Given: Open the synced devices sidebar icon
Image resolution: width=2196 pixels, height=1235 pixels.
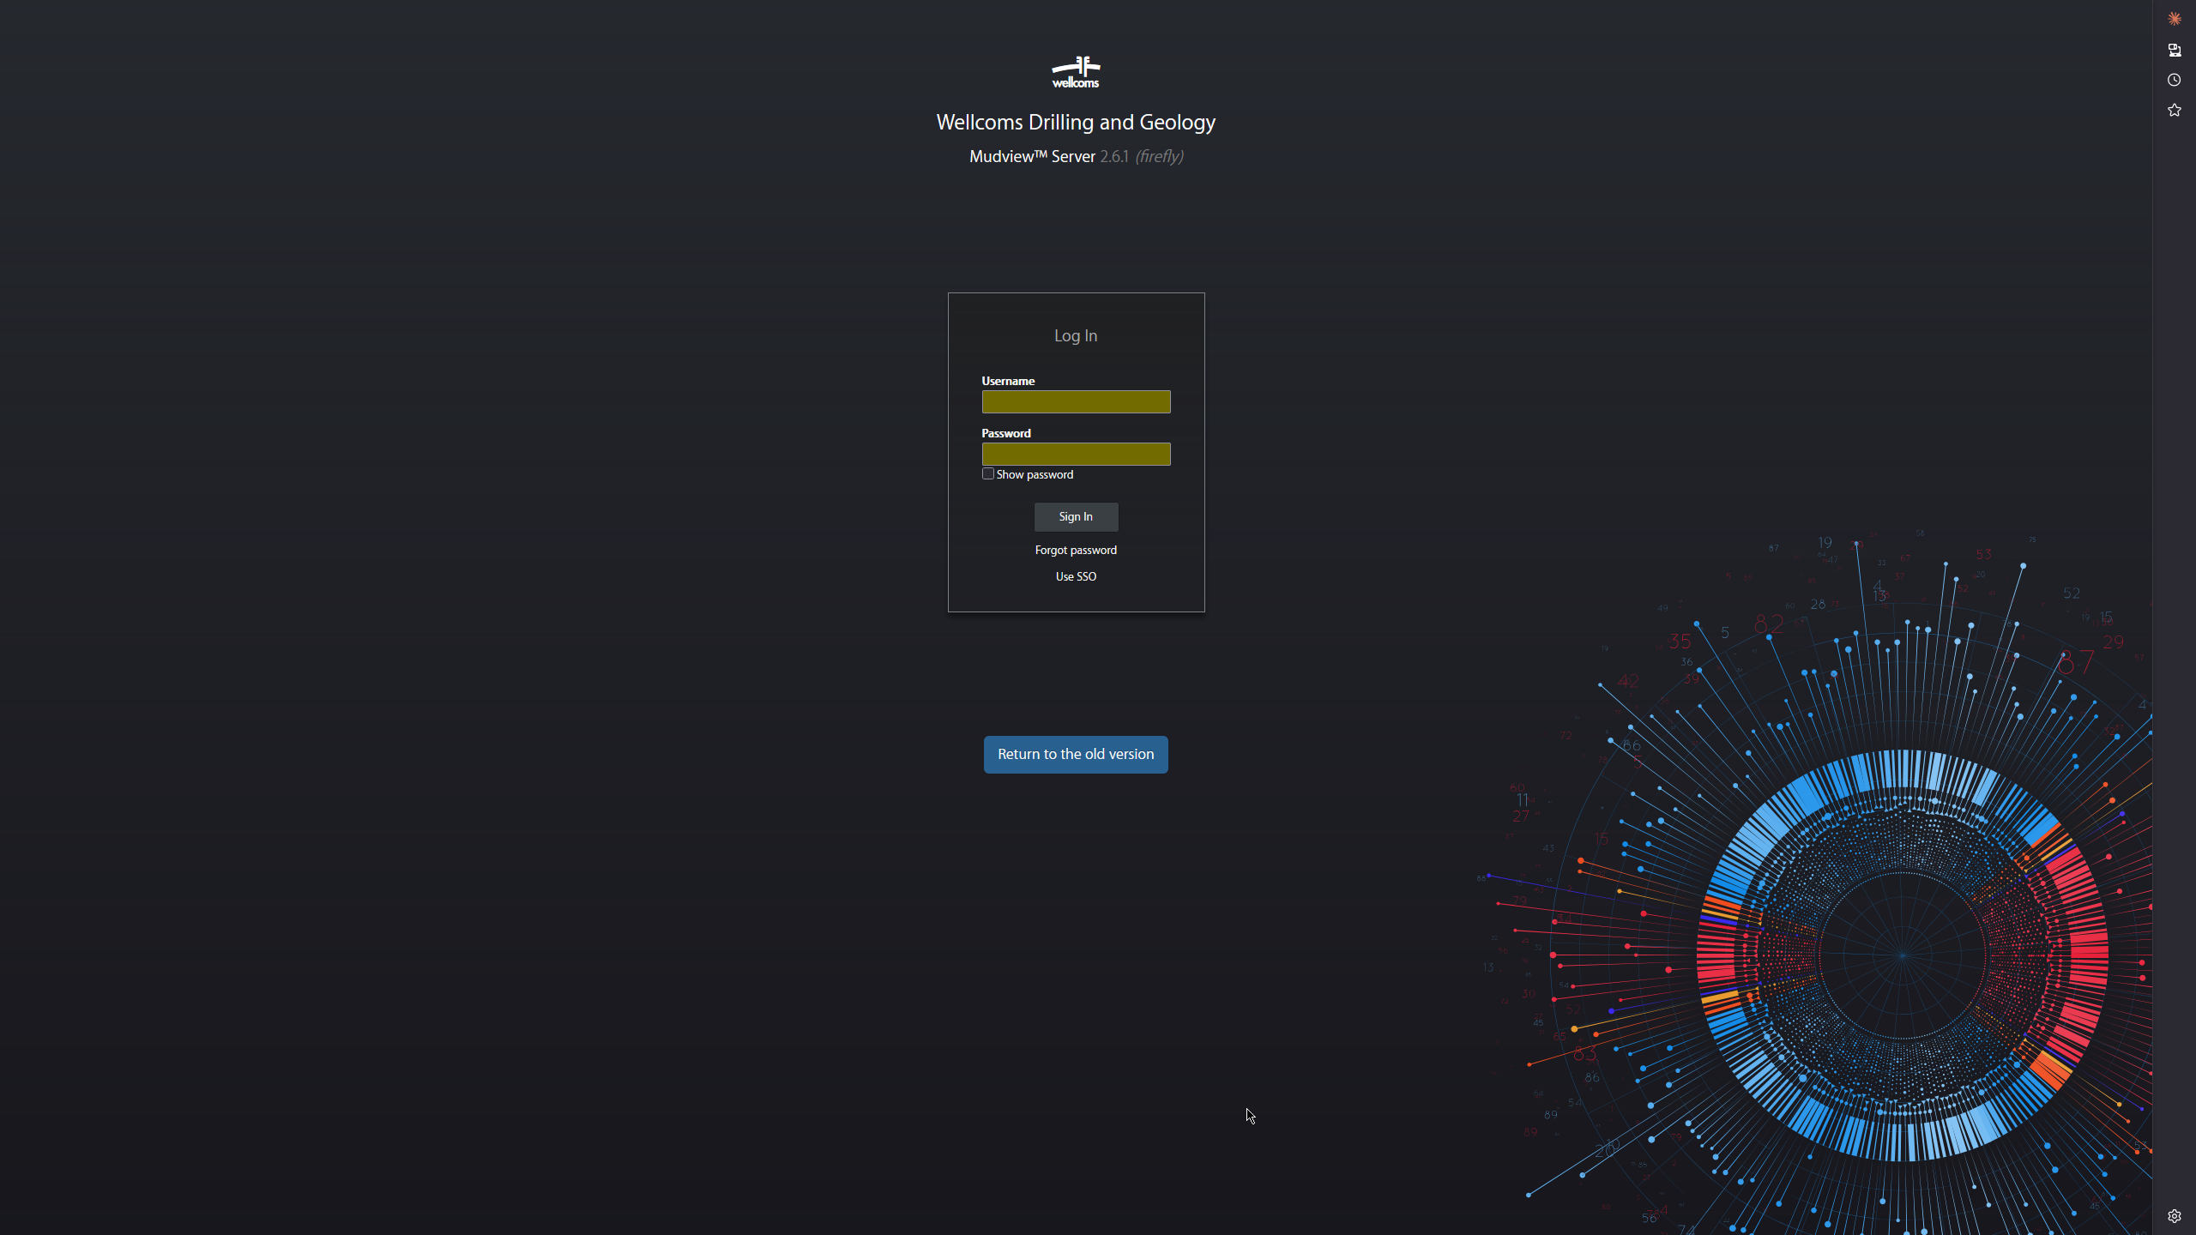Looking at the screenshot, I should coord(2174,50).
